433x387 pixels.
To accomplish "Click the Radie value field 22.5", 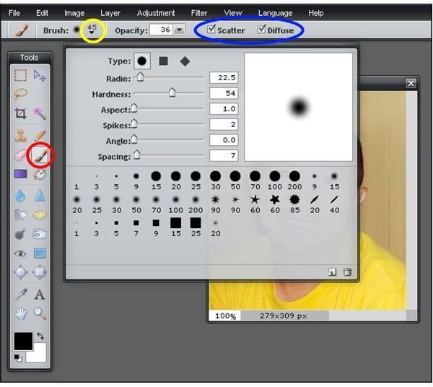I will (x=224, y=78).
